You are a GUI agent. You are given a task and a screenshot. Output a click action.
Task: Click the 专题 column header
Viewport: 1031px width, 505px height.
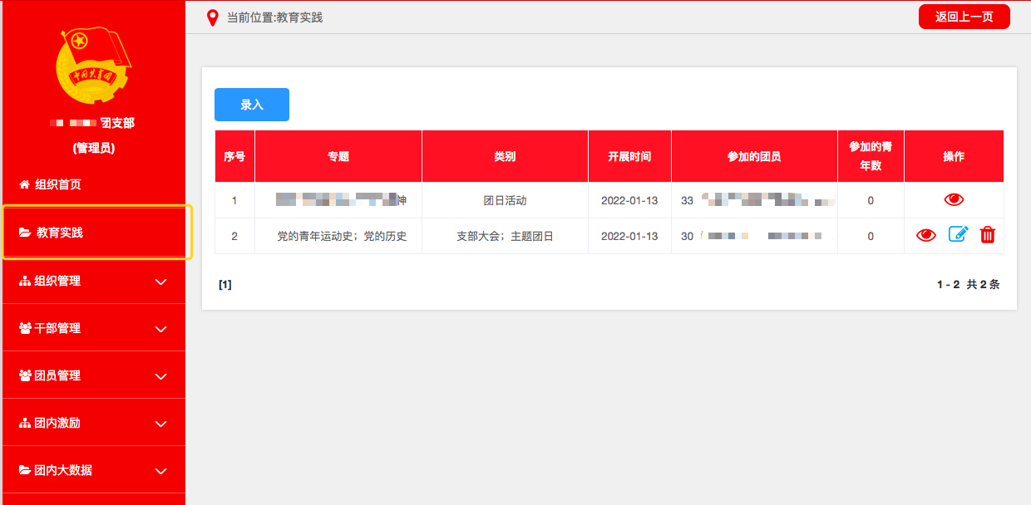[x=338, y=156]
